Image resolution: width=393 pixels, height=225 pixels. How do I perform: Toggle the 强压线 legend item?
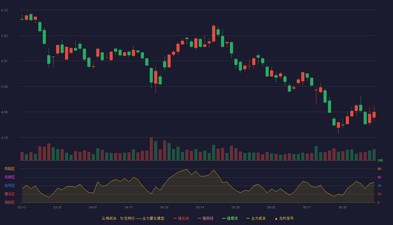(181, 218)
